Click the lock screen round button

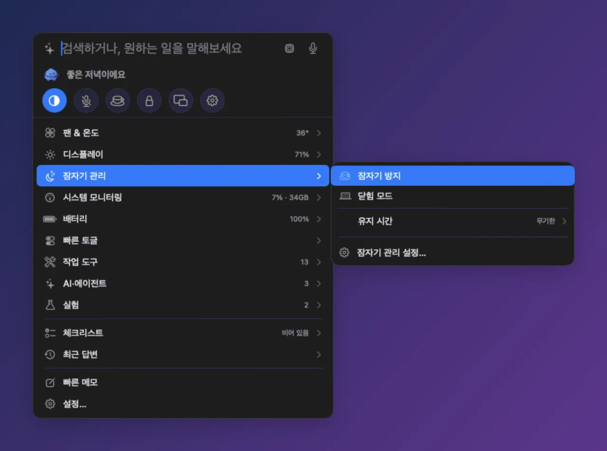149,100
